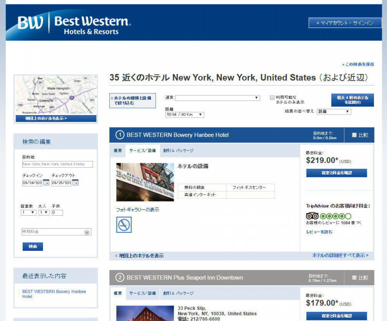The width and height of the screenshot is (387, 321).
Task: Open the 大人 adults dropdown
Action: click(x=44, y=213)
